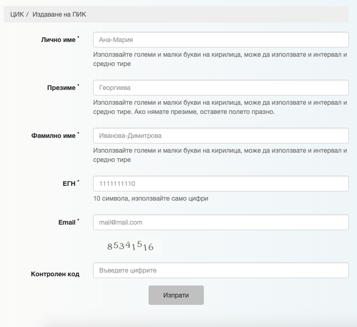The image size is (357, 327).
Task: Click the hint text under Фамилно име
Action: click(x=220, y=155)
